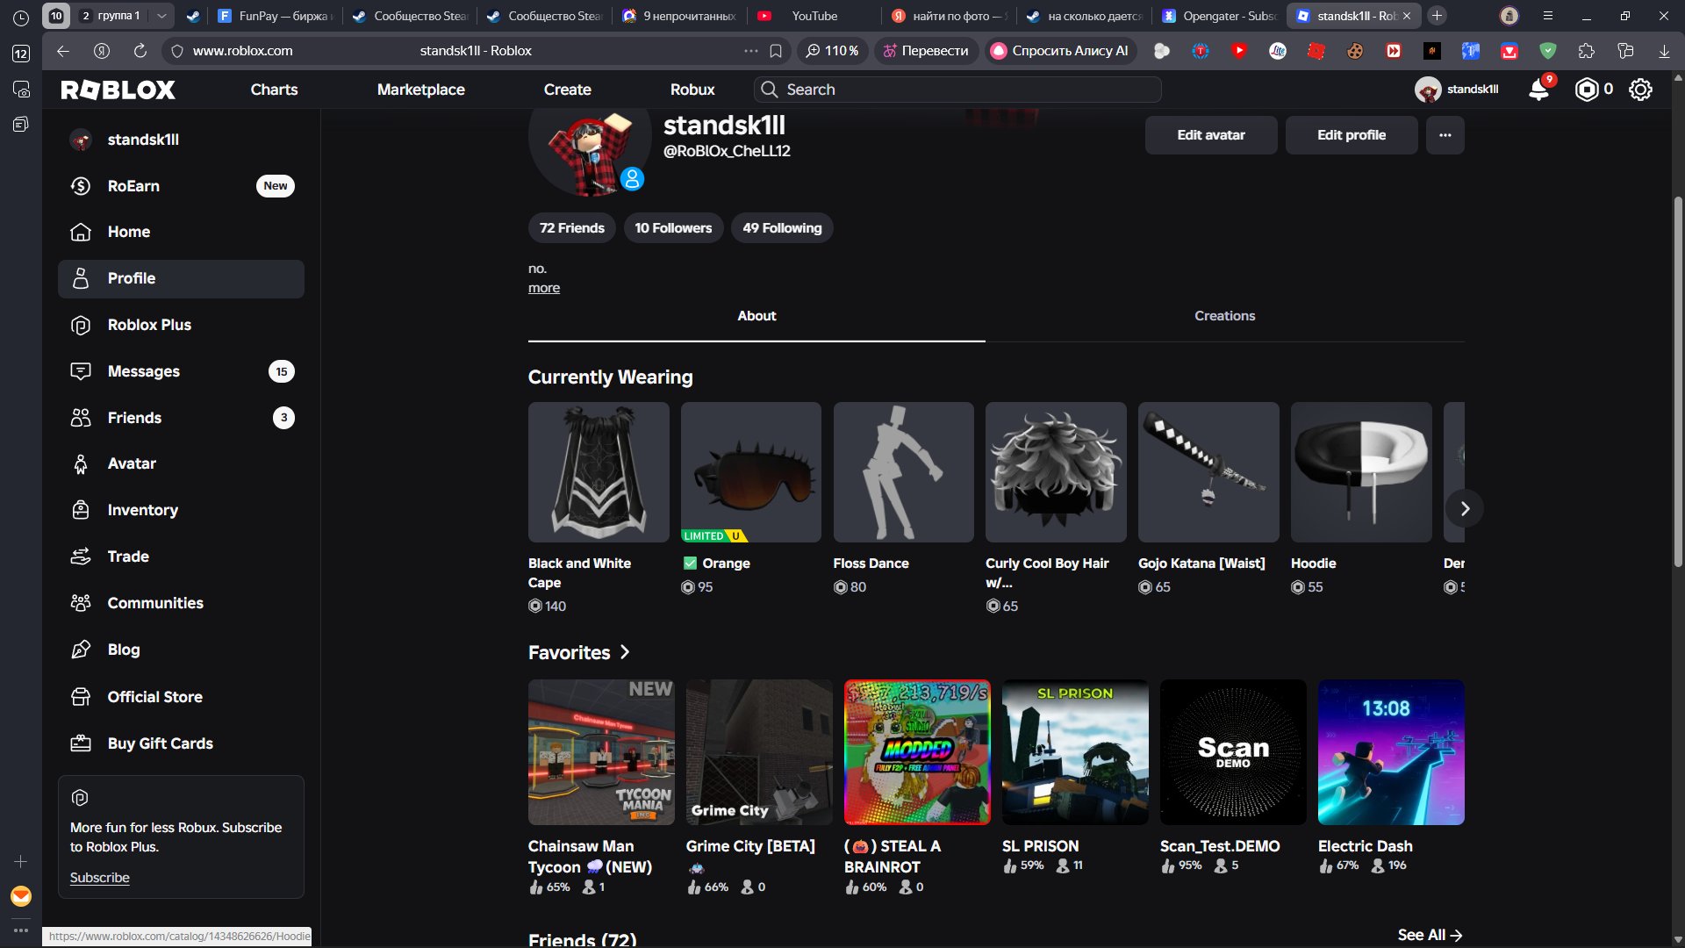Go back in the browser

click(63, 51)
